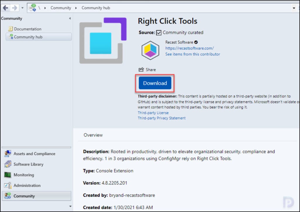
Task: Click the Download button
Action: pyautogui.click(x=155, y=83)
